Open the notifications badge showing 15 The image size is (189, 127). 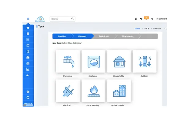pos(146,18)
